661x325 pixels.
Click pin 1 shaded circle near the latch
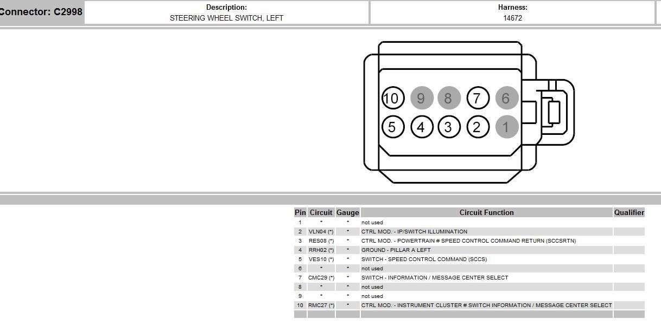506,127
